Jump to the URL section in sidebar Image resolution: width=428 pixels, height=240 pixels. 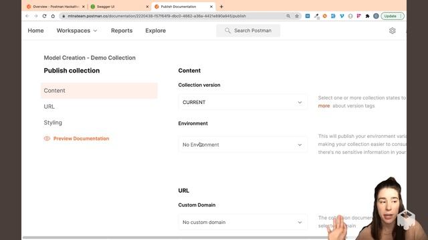click(x=49, y=107)
